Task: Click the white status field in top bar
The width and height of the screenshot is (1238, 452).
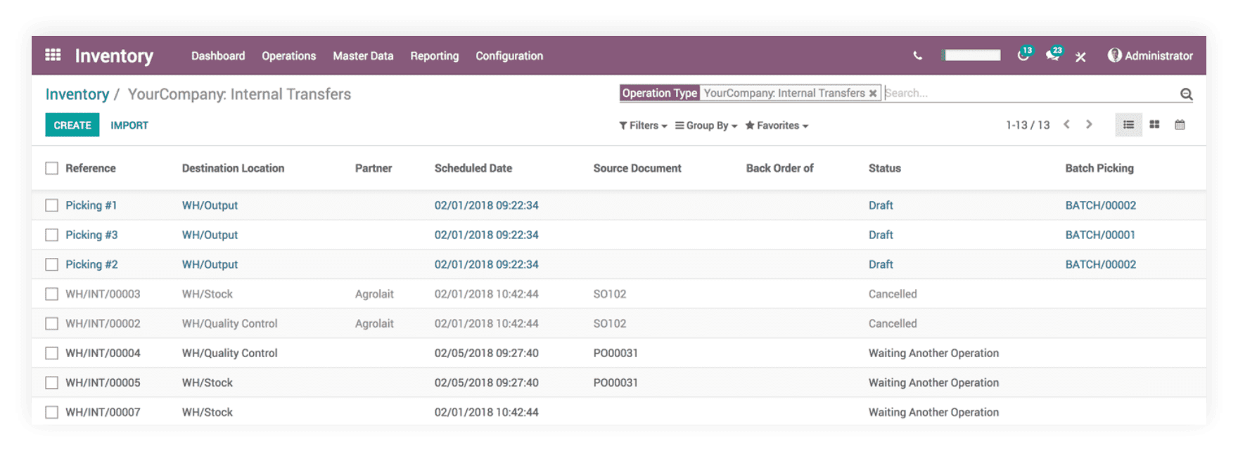Action: coord(972,55)
